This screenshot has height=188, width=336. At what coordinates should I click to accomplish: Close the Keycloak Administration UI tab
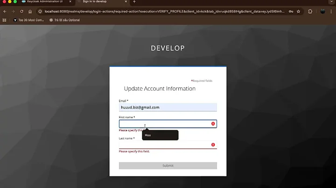[x=70, y=1]
